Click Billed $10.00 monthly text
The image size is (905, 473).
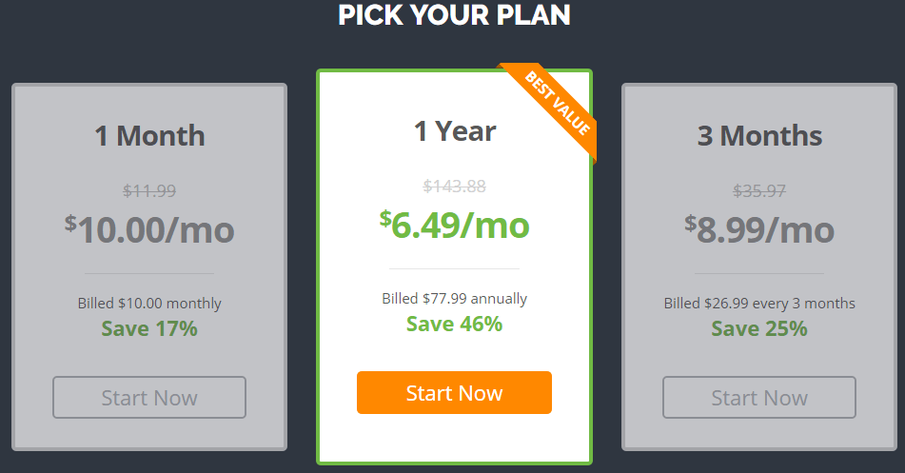coord(149,304)
